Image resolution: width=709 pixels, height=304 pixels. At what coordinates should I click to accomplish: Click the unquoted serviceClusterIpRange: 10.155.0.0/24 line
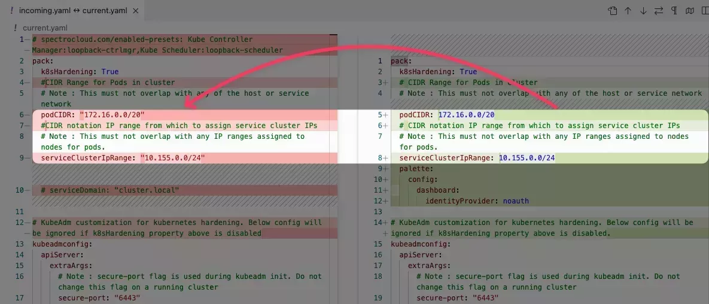pos(477,158)
